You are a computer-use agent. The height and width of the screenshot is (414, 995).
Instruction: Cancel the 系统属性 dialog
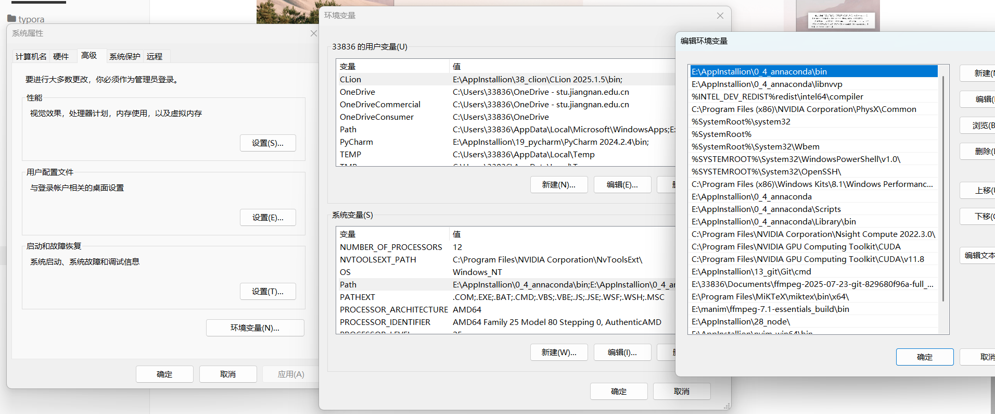click(x=228, y=374)
